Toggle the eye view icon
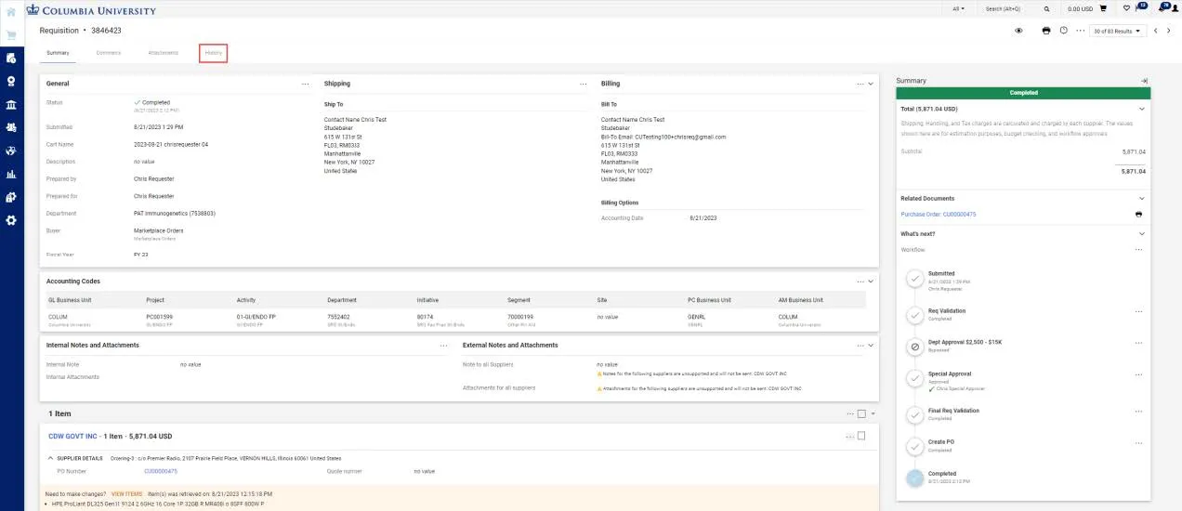This screenshot has width=1182, height=511. click(x=1018, y=31)
